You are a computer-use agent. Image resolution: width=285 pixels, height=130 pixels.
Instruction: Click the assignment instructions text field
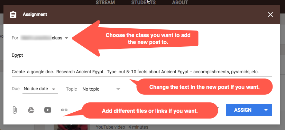coord(142,72)
